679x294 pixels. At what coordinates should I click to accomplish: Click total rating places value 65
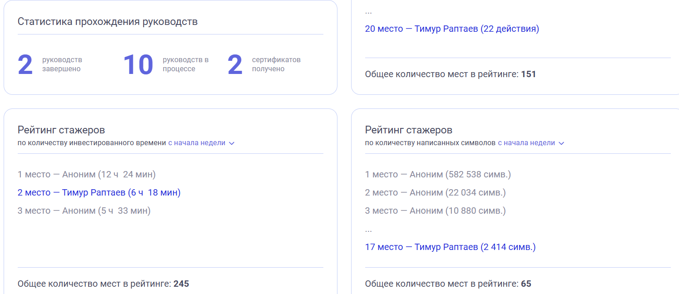pyautogui.click(x=526, y=284)
